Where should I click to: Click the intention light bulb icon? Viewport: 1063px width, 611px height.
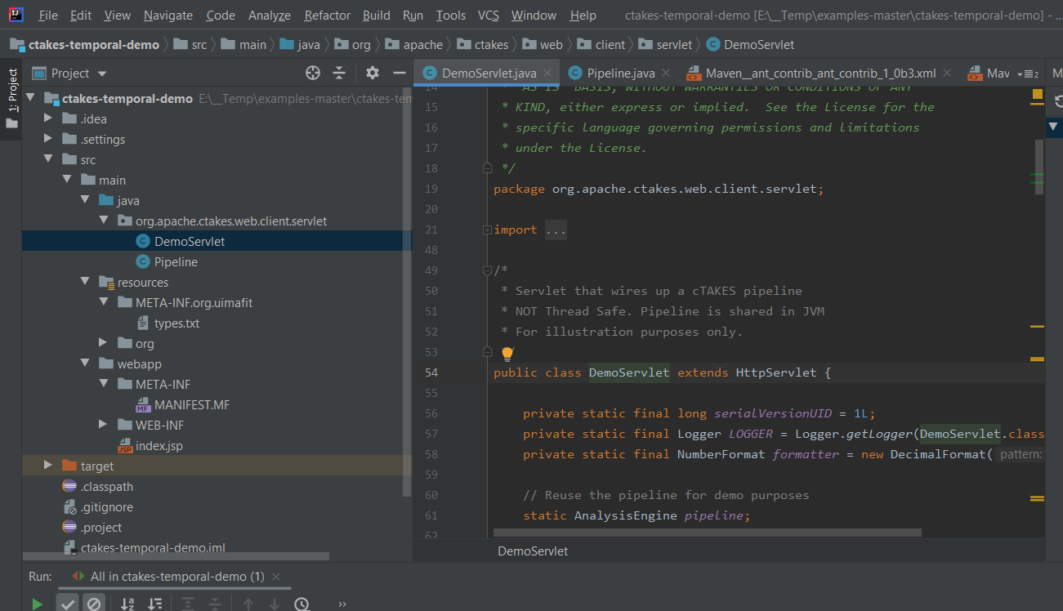coord(507,354)
